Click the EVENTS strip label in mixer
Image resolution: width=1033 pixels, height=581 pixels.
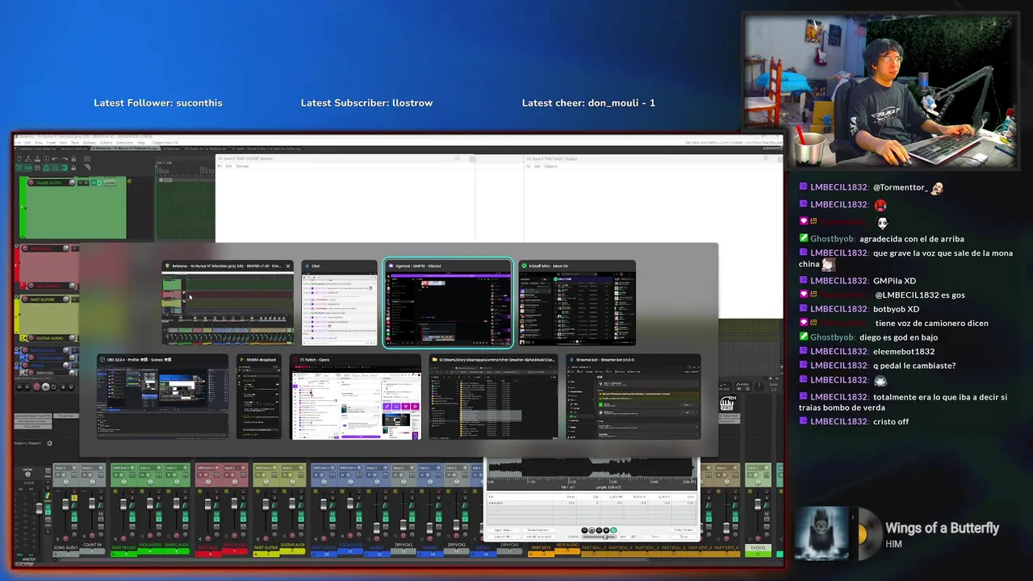coord(758,548)
